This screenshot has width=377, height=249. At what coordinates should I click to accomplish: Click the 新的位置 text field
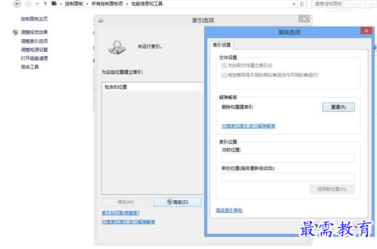(288, 177)
